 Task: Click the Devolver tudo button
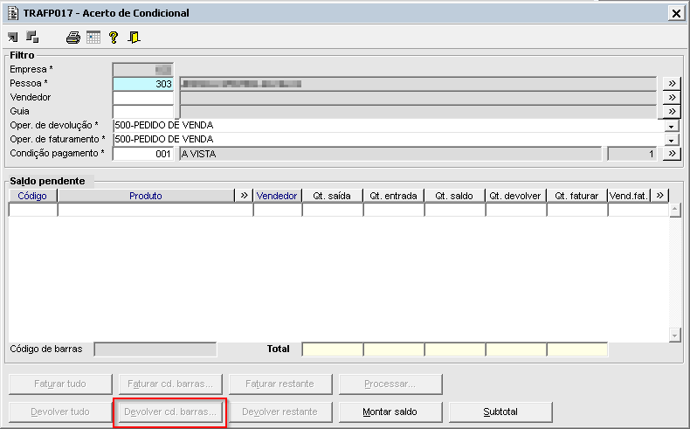(x=60, y=412)
